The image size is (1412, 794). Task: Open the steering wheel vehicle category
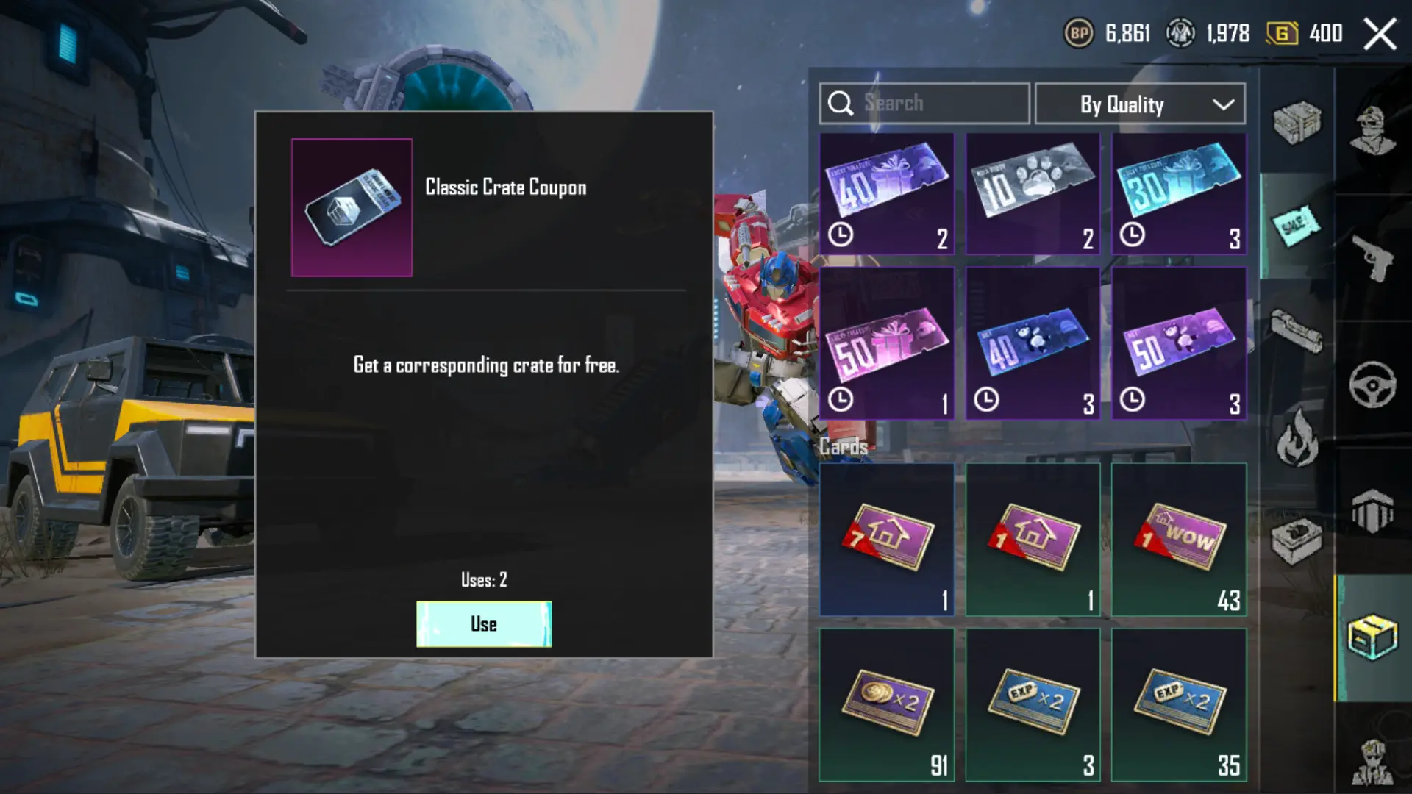point(1372,385)
